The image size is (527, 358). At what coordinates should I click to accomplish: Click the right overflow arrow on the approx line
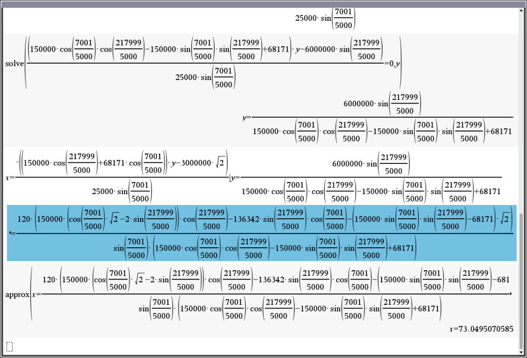(x=511, y=294)
